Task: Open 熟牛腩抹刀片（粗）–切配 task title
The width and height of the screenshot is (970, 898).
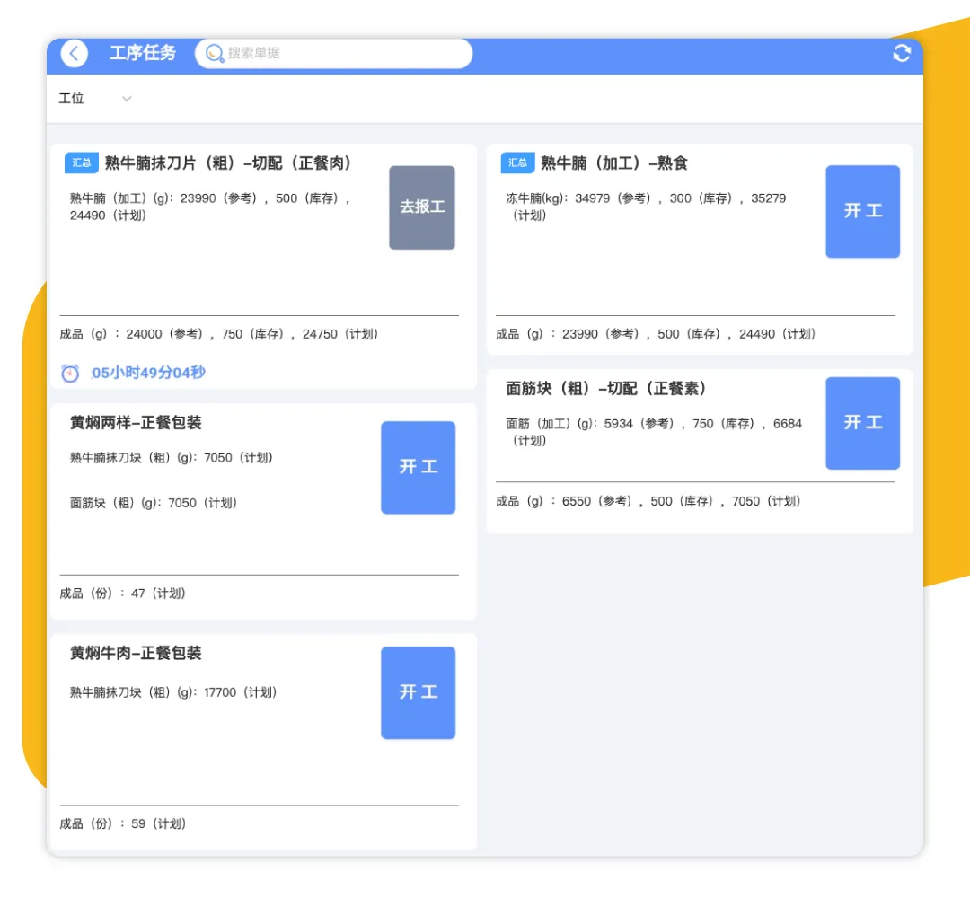Action: point(227,163)
